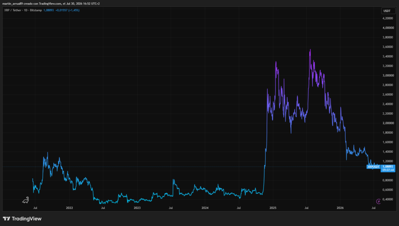The image size is (399, 226).
Task: Click the 3,60000 price axis label
Action: pos(388,47)
